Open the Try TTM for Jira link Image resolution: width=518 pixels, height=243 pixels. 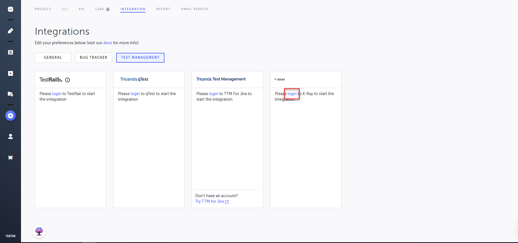tap(212, 201)
